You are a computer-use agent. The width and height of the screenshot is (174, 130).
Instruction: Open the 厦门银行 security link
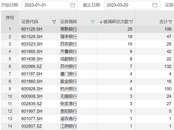[x=68, y=74]
